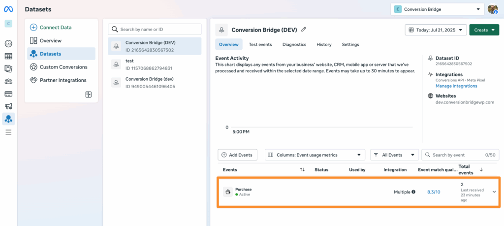Click the search magnifier in dataset search
The image size is (504, 226).
point(114,29)
